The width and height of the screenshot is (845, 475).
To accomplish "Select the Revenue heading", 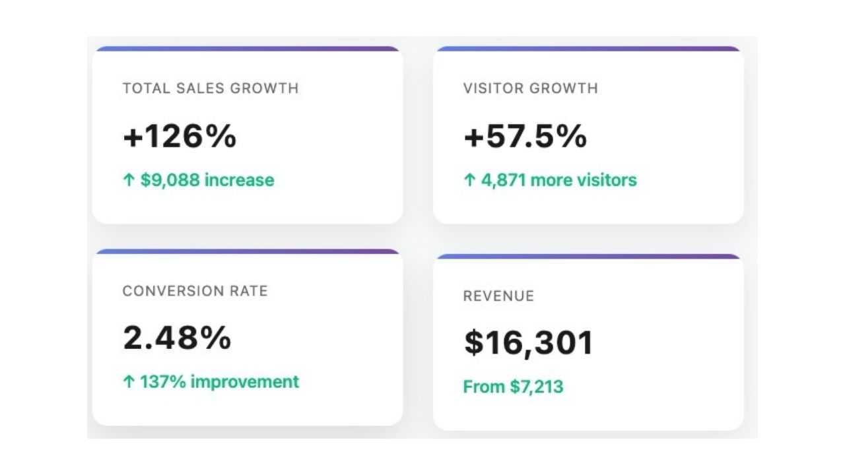I will click(498, 296).
